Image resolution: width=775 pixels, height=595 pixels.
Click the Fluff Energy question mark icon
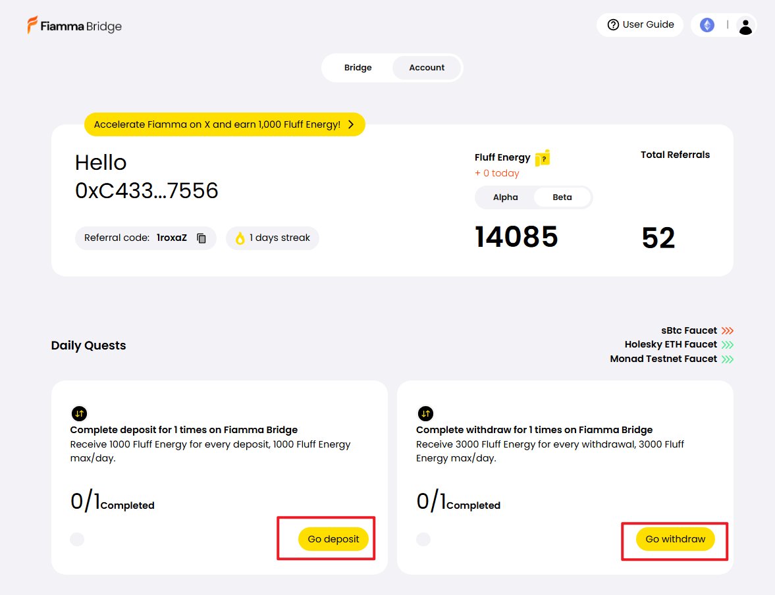click(543, 158)
